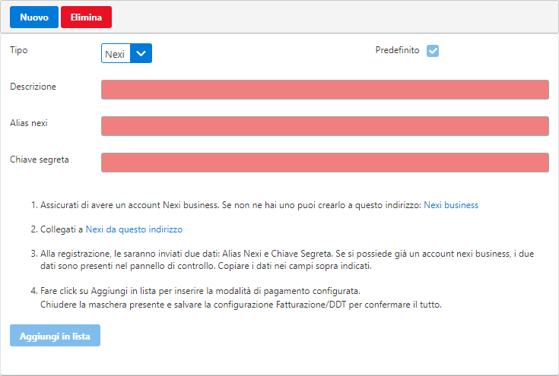Click the instruction starting Fare click su Aggiungi

coord(200,291)
